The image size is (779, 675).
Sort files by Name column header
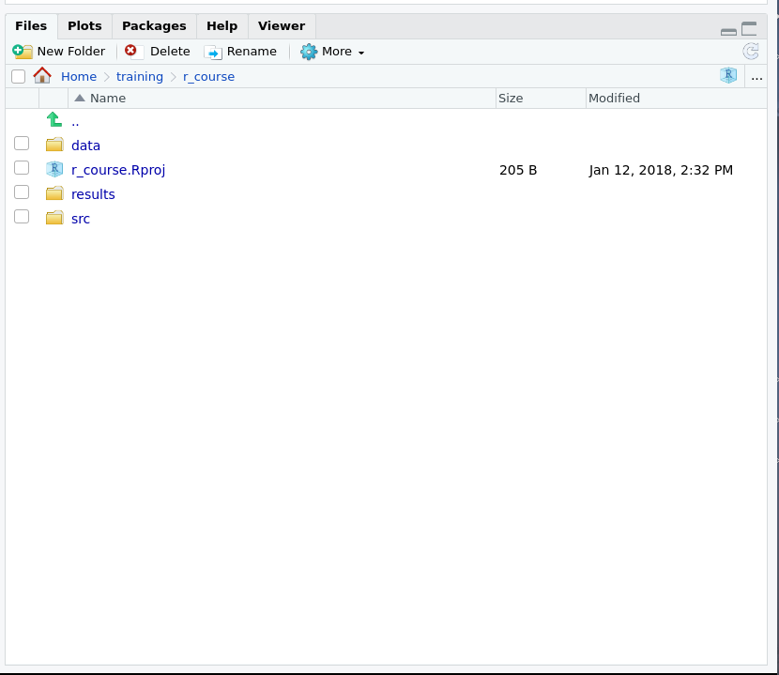pyautogui.click(x=107, y=99)
